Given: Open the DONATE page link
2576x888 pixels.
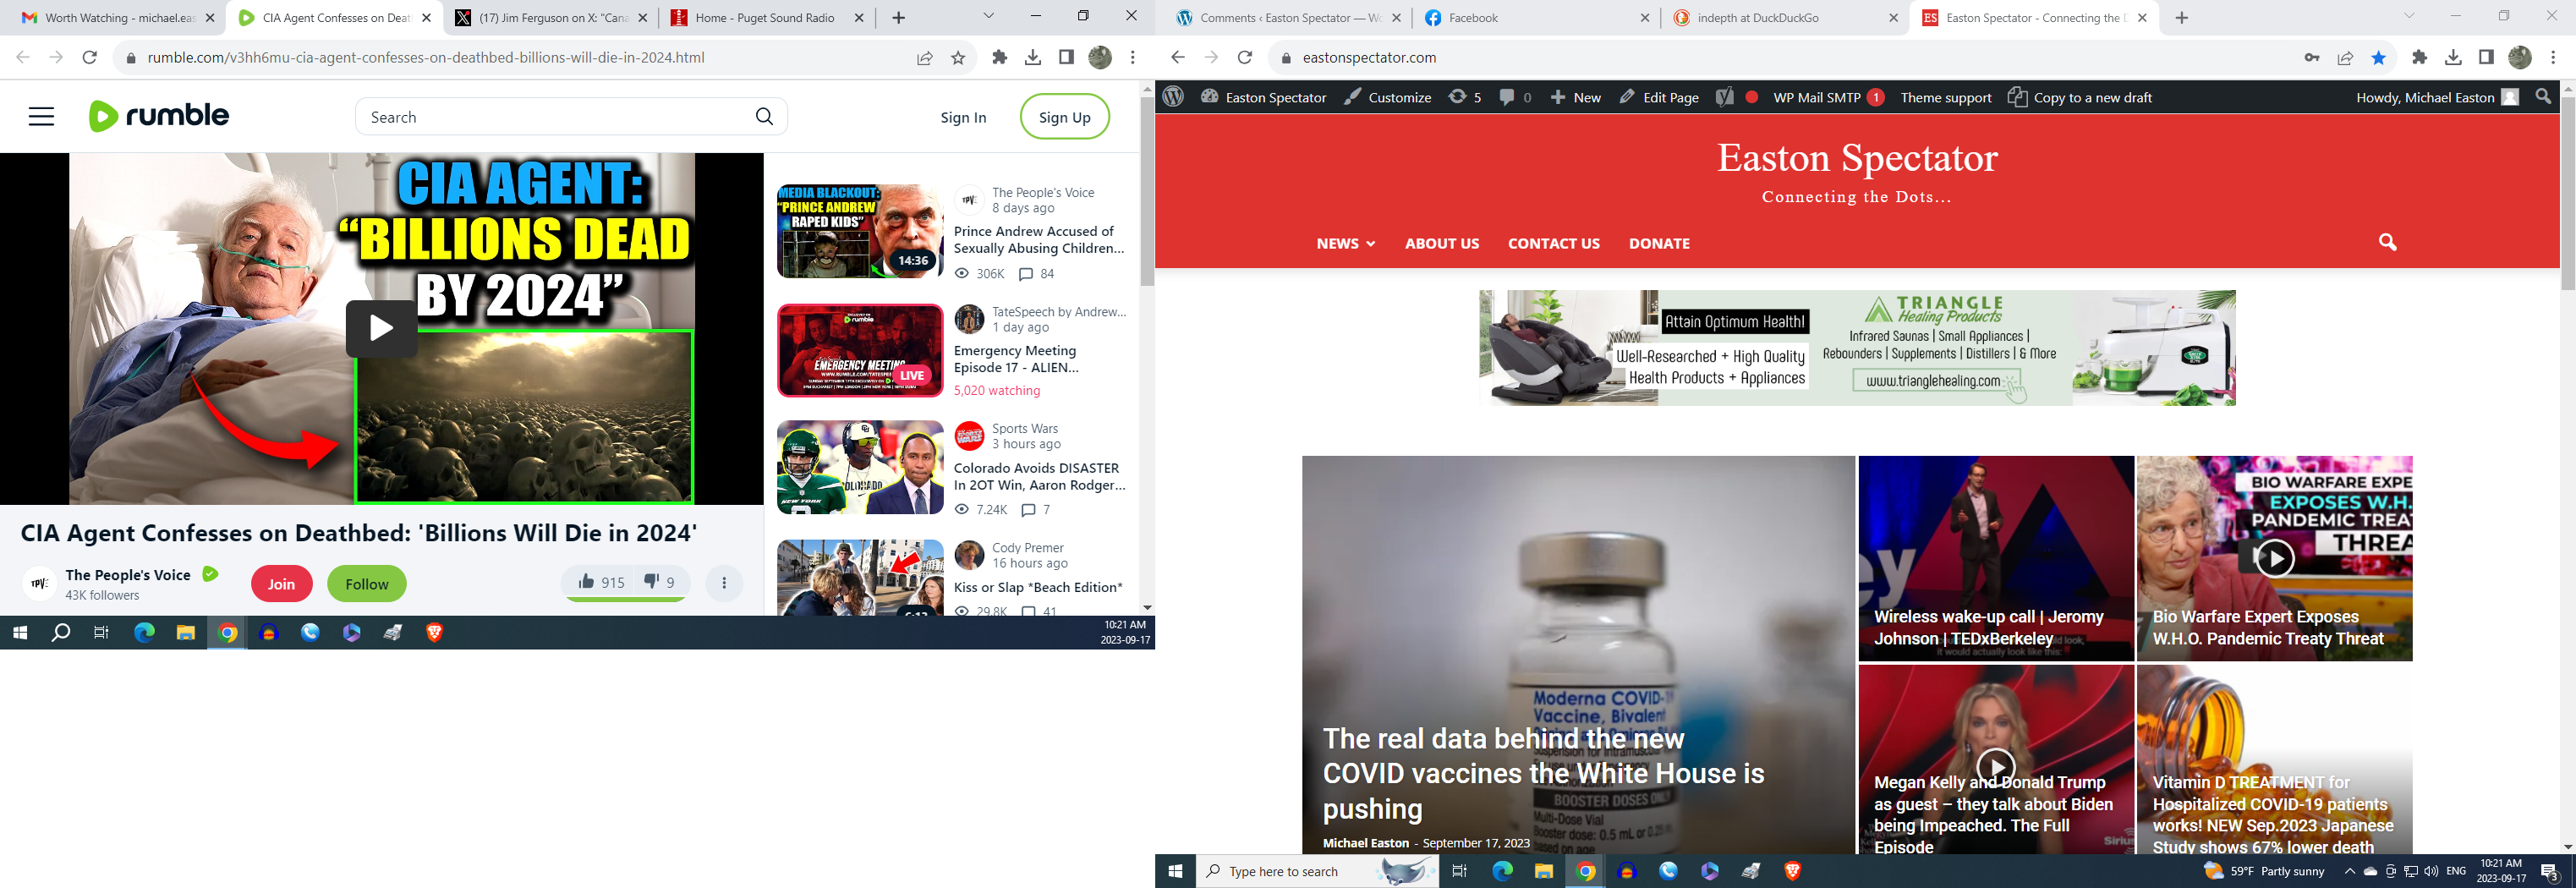Looking at the screenshot, I should point(1659,243).
